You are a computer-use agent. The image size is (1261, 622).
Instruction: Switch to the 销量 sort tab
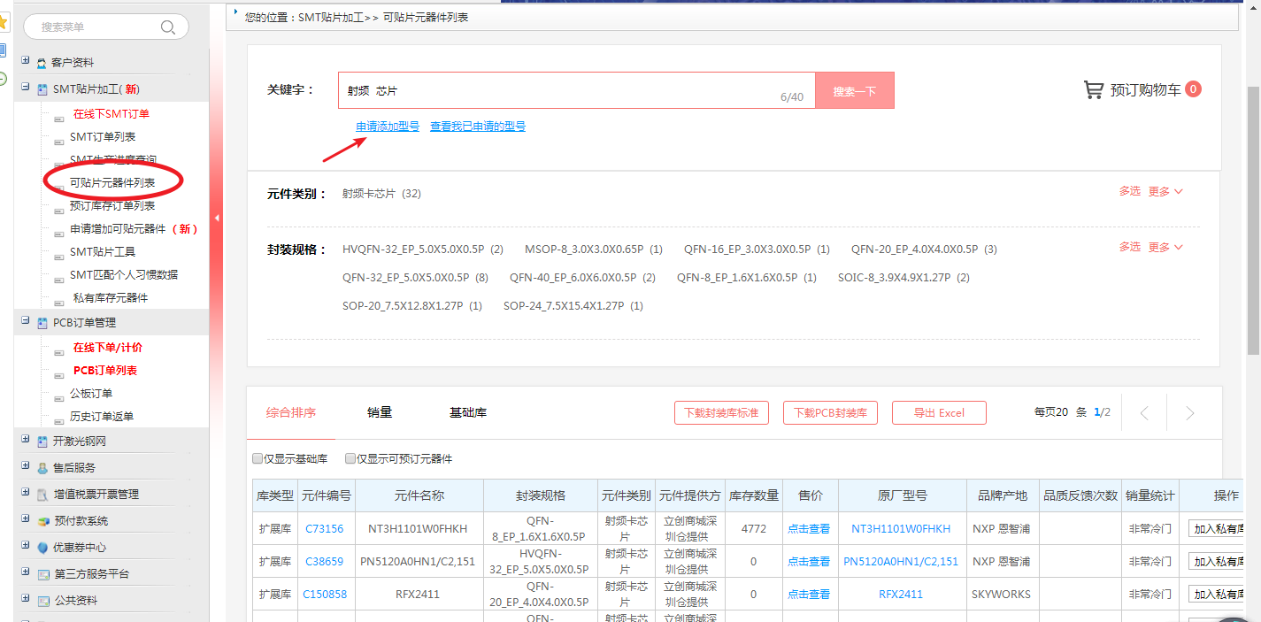(x=380, y=412)
